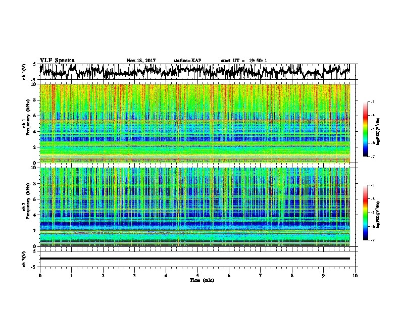
Task: Click time axis tick label '7'
Action: (x=261, y=276)
